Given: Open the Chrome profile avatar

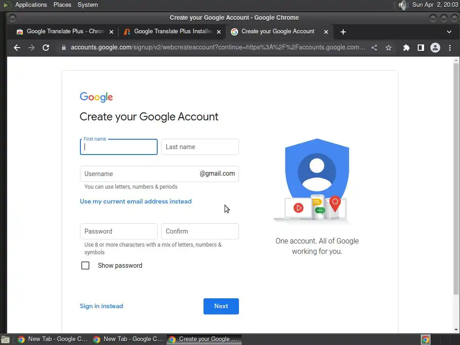Looking at the screenshot, I should click(x=435, y=48).
